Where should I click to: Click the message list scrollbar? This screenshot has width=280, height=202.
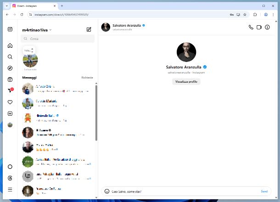pyautogui.click(x=96, y=113)
